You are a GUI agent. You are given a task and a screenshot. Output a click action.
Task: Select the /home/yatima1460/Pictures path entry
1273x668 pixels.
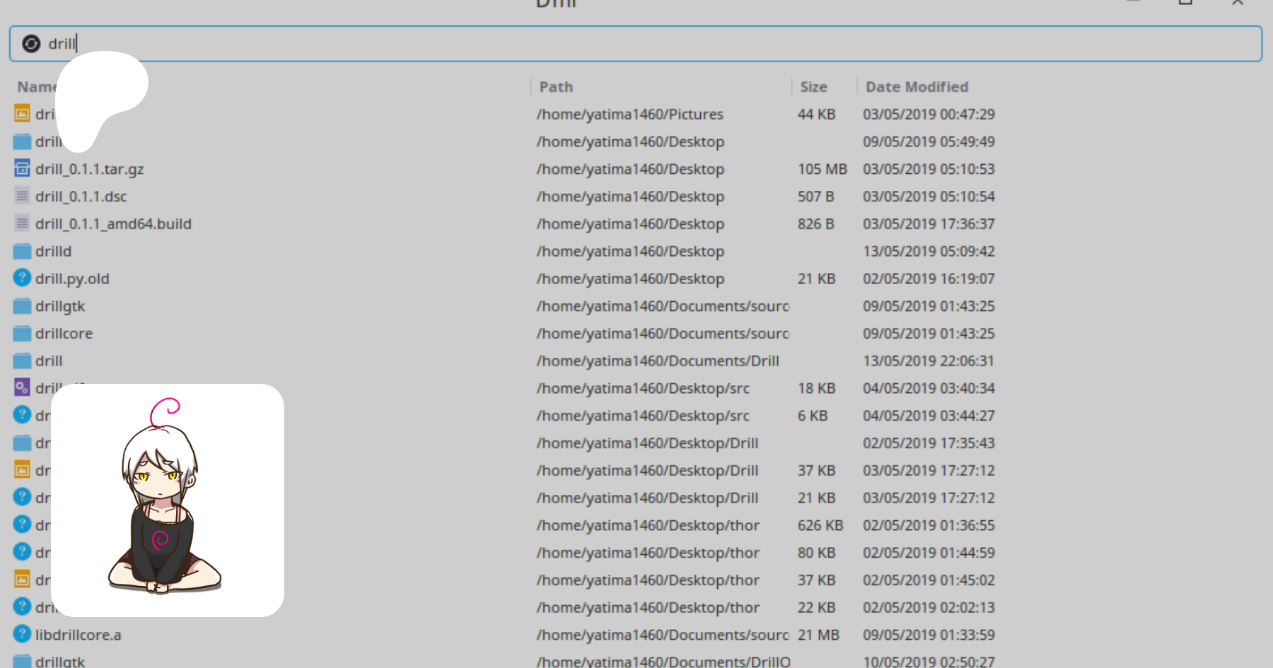point(629,115)
